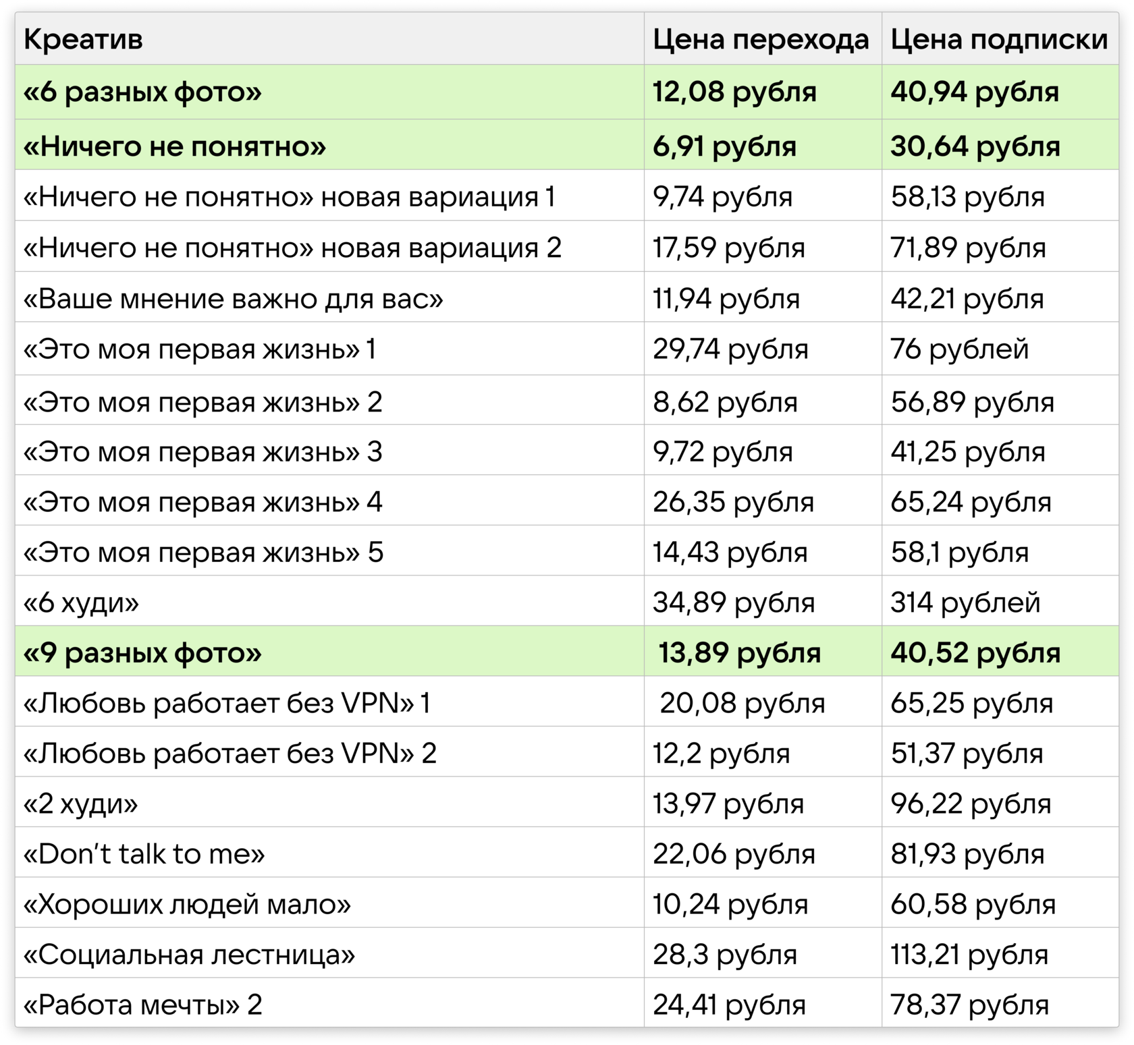The width and height of the screenshot is (1134, 1045).
Task: Select «Ваше мнение важно для вас» row name
Action: (234, 298)
